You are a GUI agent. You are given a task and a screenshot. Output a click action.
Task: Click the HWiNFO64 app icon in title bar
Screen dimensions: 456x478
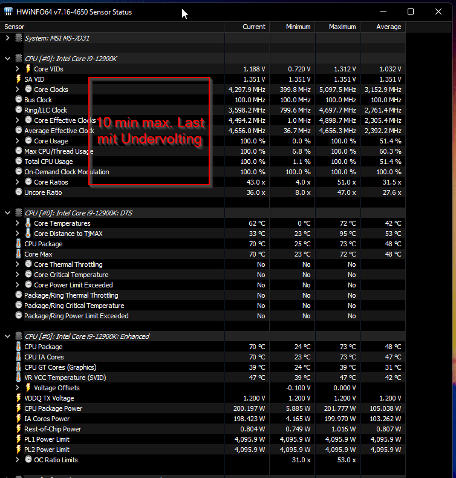(8, 12)
